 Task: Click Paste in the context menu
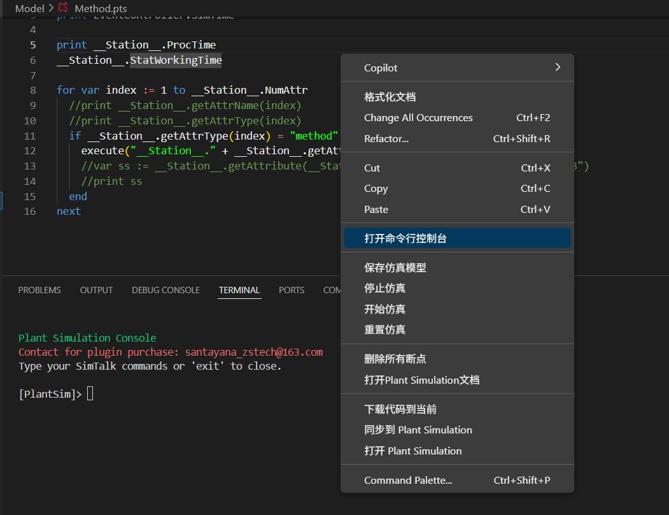(x=376, y=209)
